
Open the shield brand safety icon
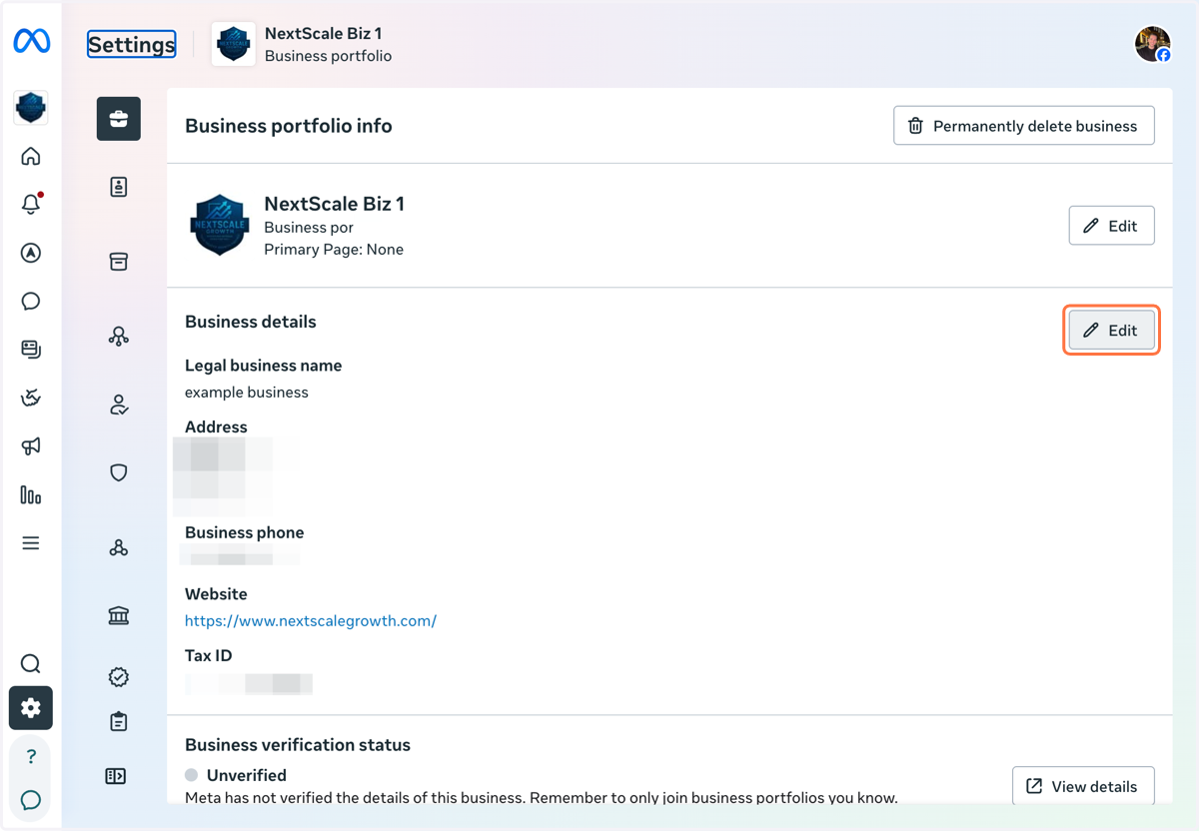[x=119, y=472]
